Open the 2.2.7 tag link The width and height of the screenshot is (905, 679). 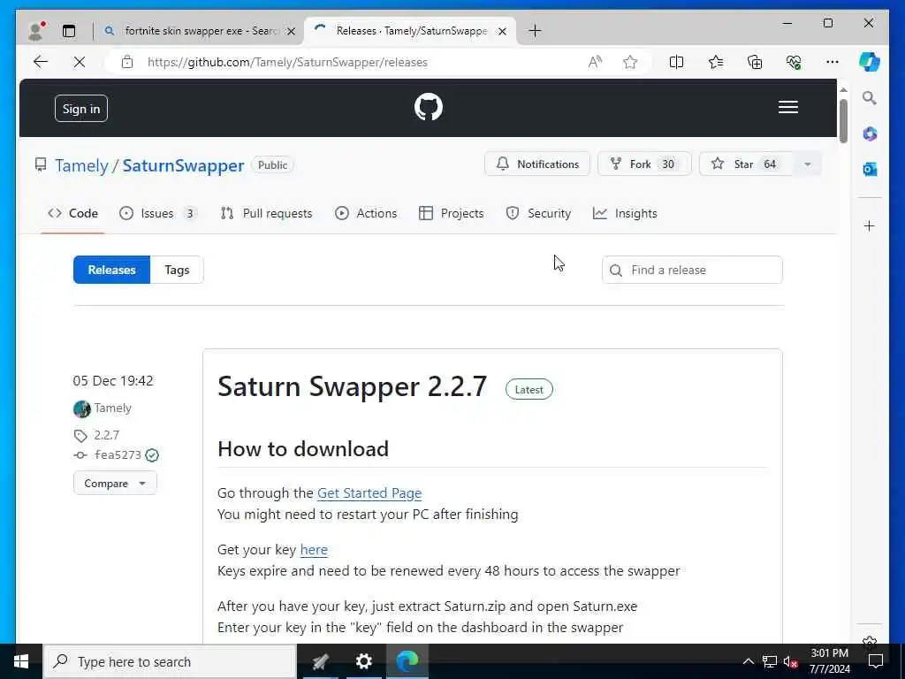point(106,435)
